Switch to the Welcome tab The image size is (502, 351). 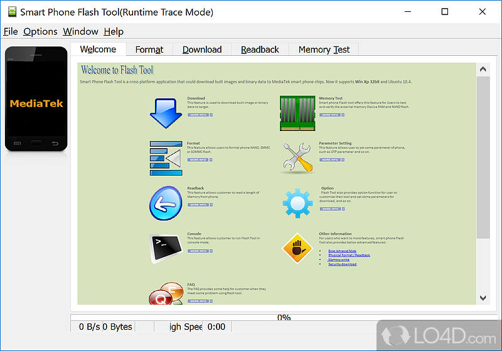click(x=98, y=50)
